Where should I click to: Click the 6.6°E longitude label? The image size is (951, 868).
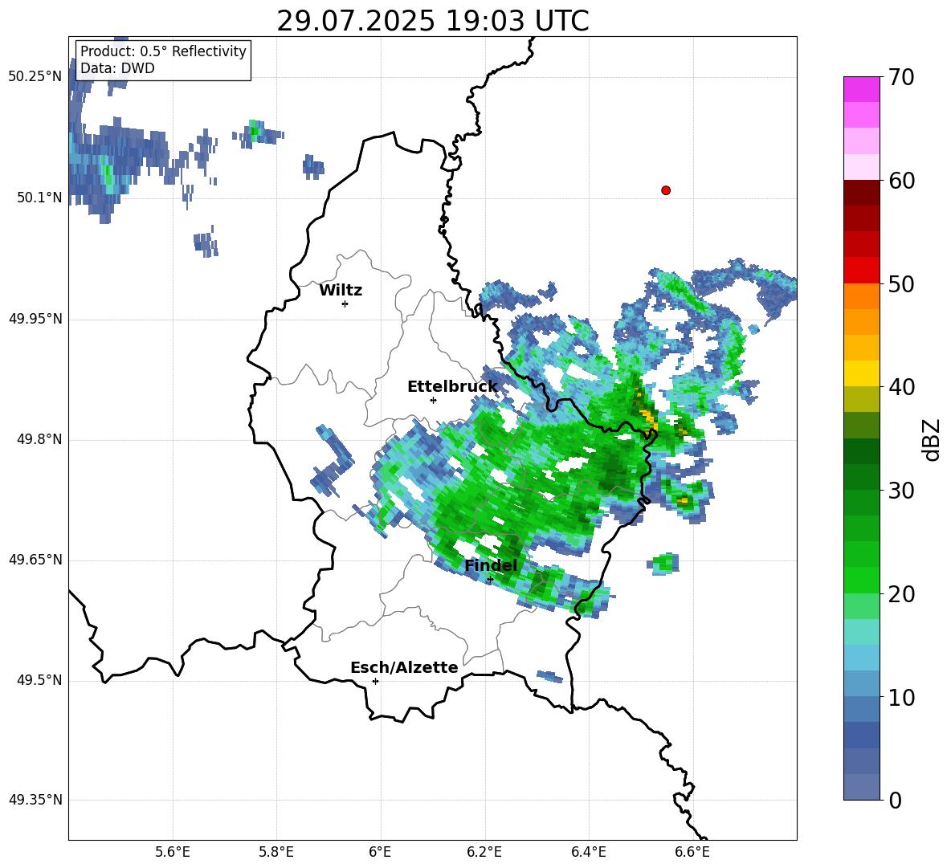click(x=692, y=852)
